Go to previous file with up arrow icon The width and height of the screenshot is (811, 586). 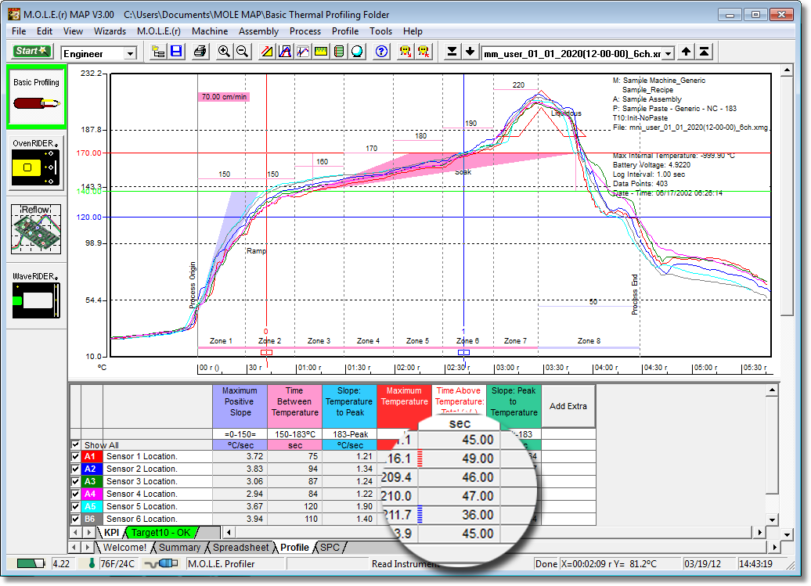click(686, 52)
